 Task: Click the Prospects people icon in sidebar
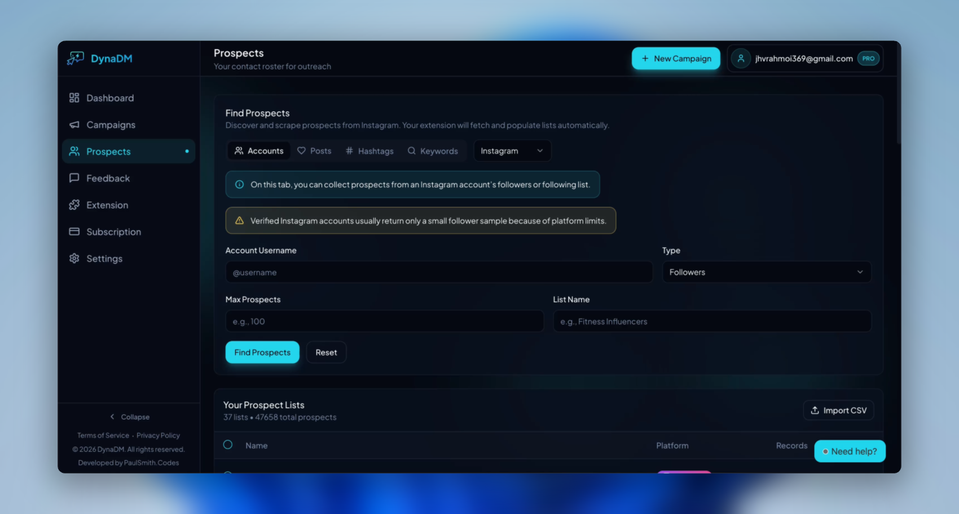74,151
